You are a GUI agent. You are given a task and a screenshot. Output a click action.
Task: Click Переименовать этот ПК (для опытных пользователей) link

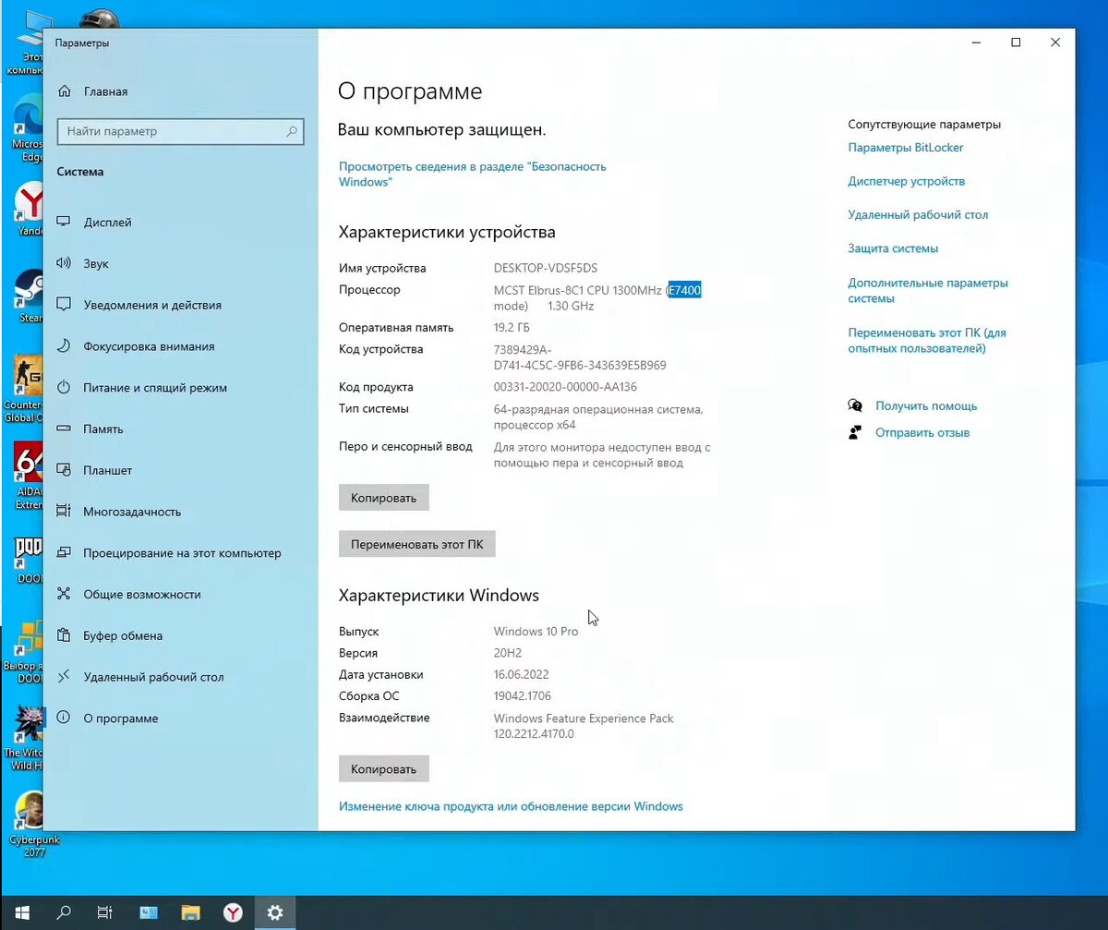(927, 340)
